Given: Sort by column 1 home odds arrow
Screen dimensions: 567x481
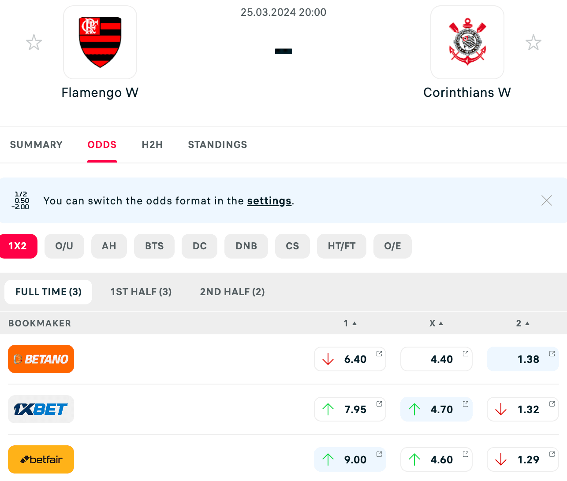Looking at the screenshot, I should [x=354, y=323].
